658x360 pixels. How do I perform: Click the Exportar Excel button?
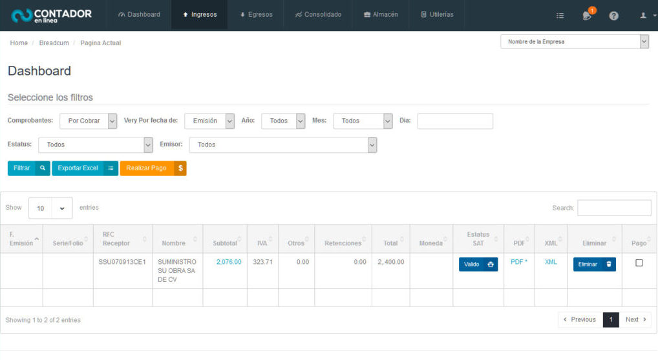tap(85, 168)
